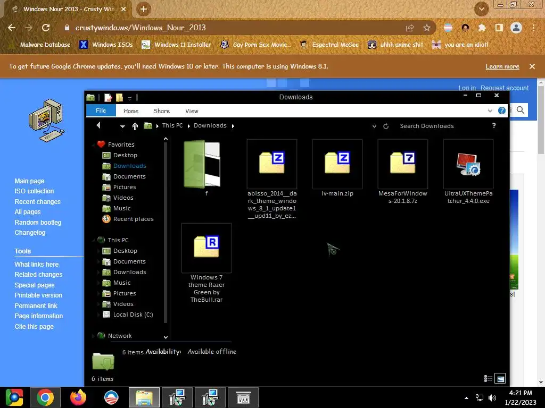This screenshot has height=408, width=545.
Task: Open the Home ribbon tab
Action: pos(131,111)
